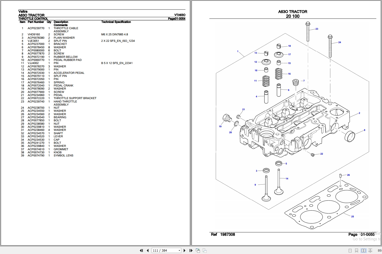This screenshot has height=254, width=382.
Task: Click part number VHD9160
Action: tap(34, 34)
